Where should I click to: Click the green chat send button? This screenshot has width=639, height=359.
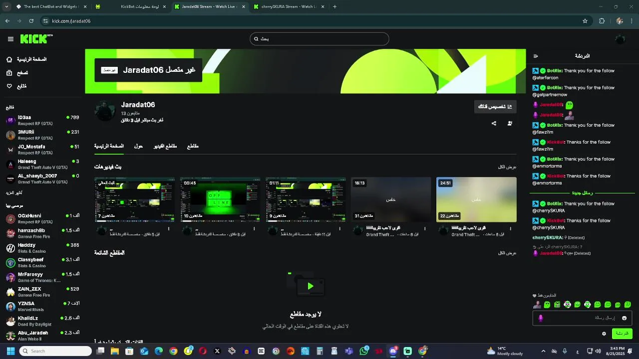pos(622,333)
